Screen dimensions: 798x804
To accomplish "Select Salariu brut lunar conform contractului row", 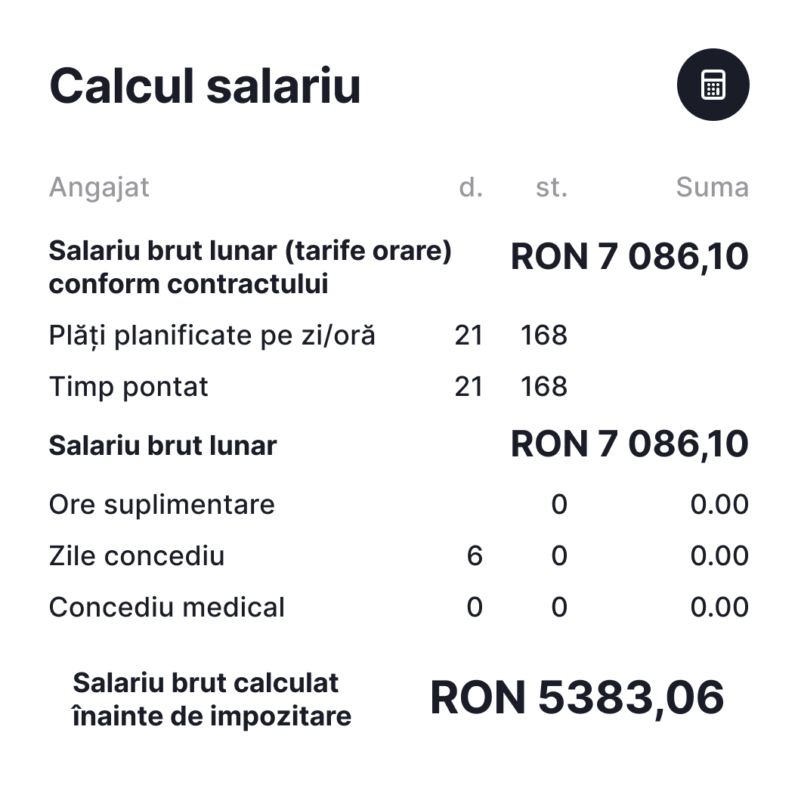I will pyautogui.click(x=249, y=267).
